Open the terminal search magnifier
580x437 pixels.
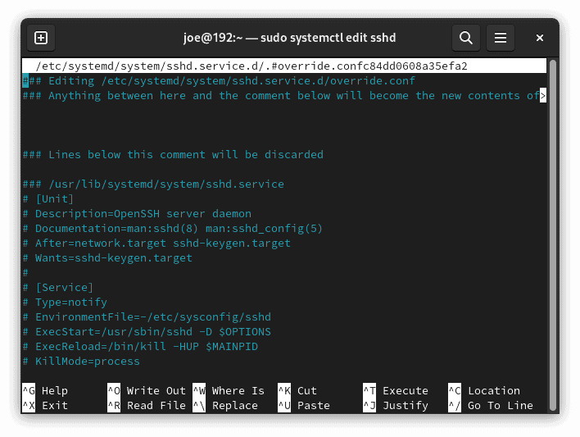(465, 38)
